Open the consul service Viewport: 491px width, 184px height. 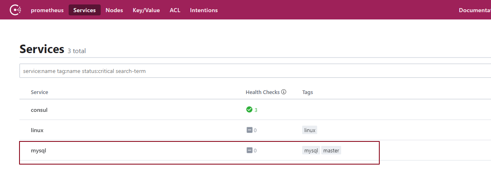39,110
